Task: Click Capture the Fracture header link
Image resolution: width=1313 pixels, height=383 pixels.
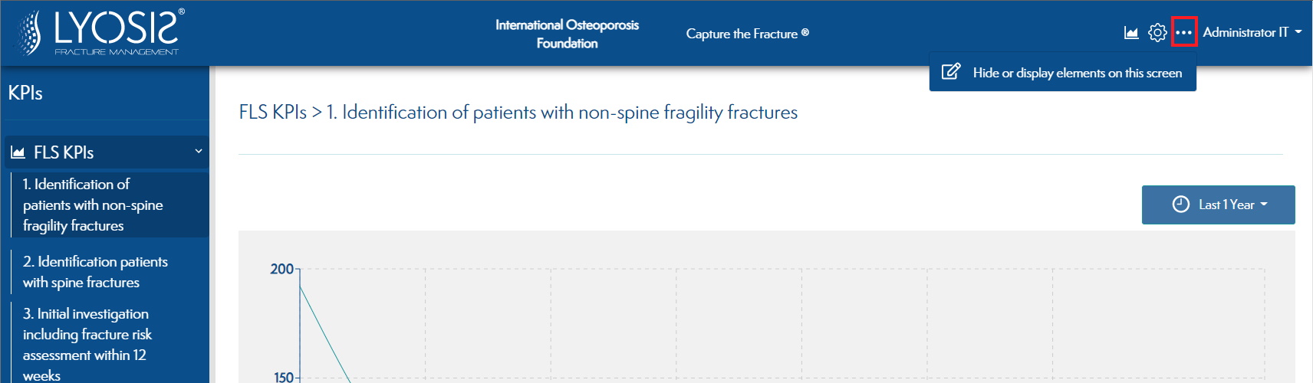Action: [747, 34]
